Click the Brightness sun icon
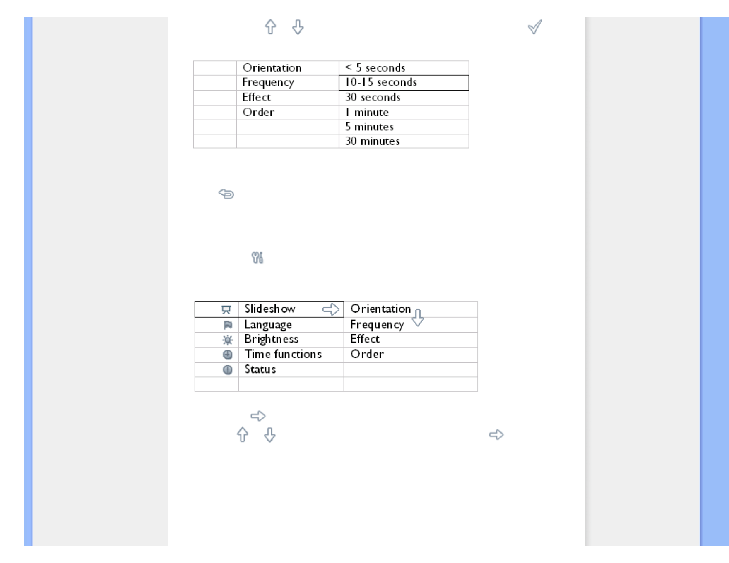The width and height of the screenshot is (729, 563). tap(227, 340)
